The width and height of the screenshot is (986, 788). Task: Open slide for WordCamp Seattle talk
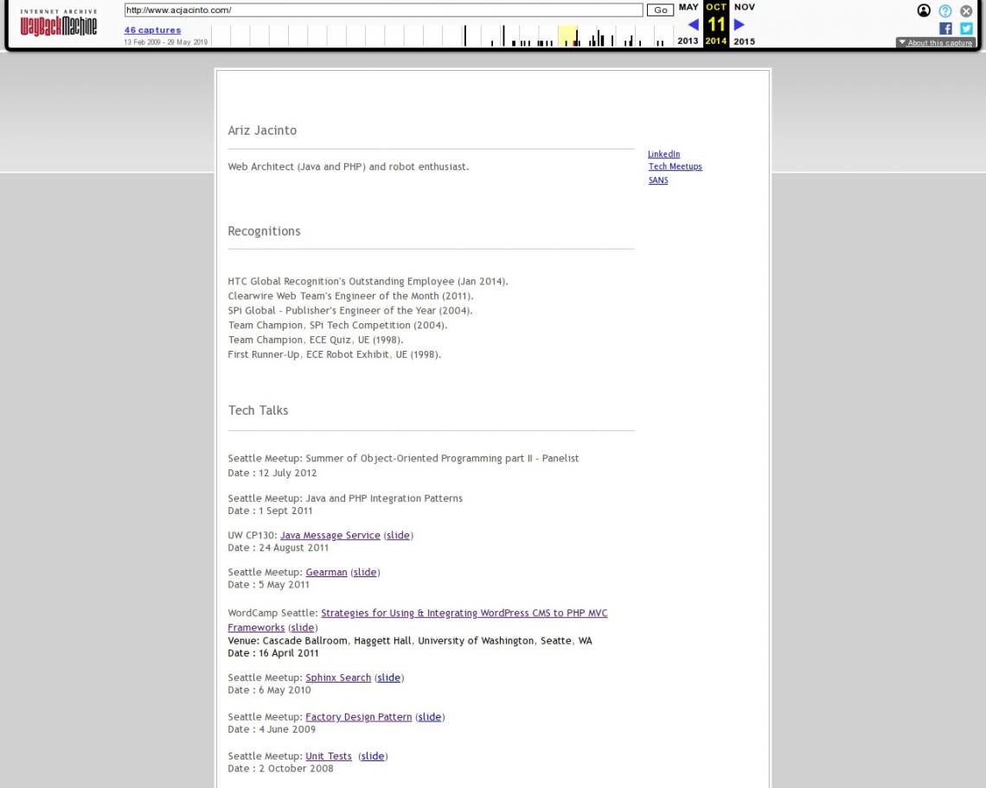coord(303,628)
